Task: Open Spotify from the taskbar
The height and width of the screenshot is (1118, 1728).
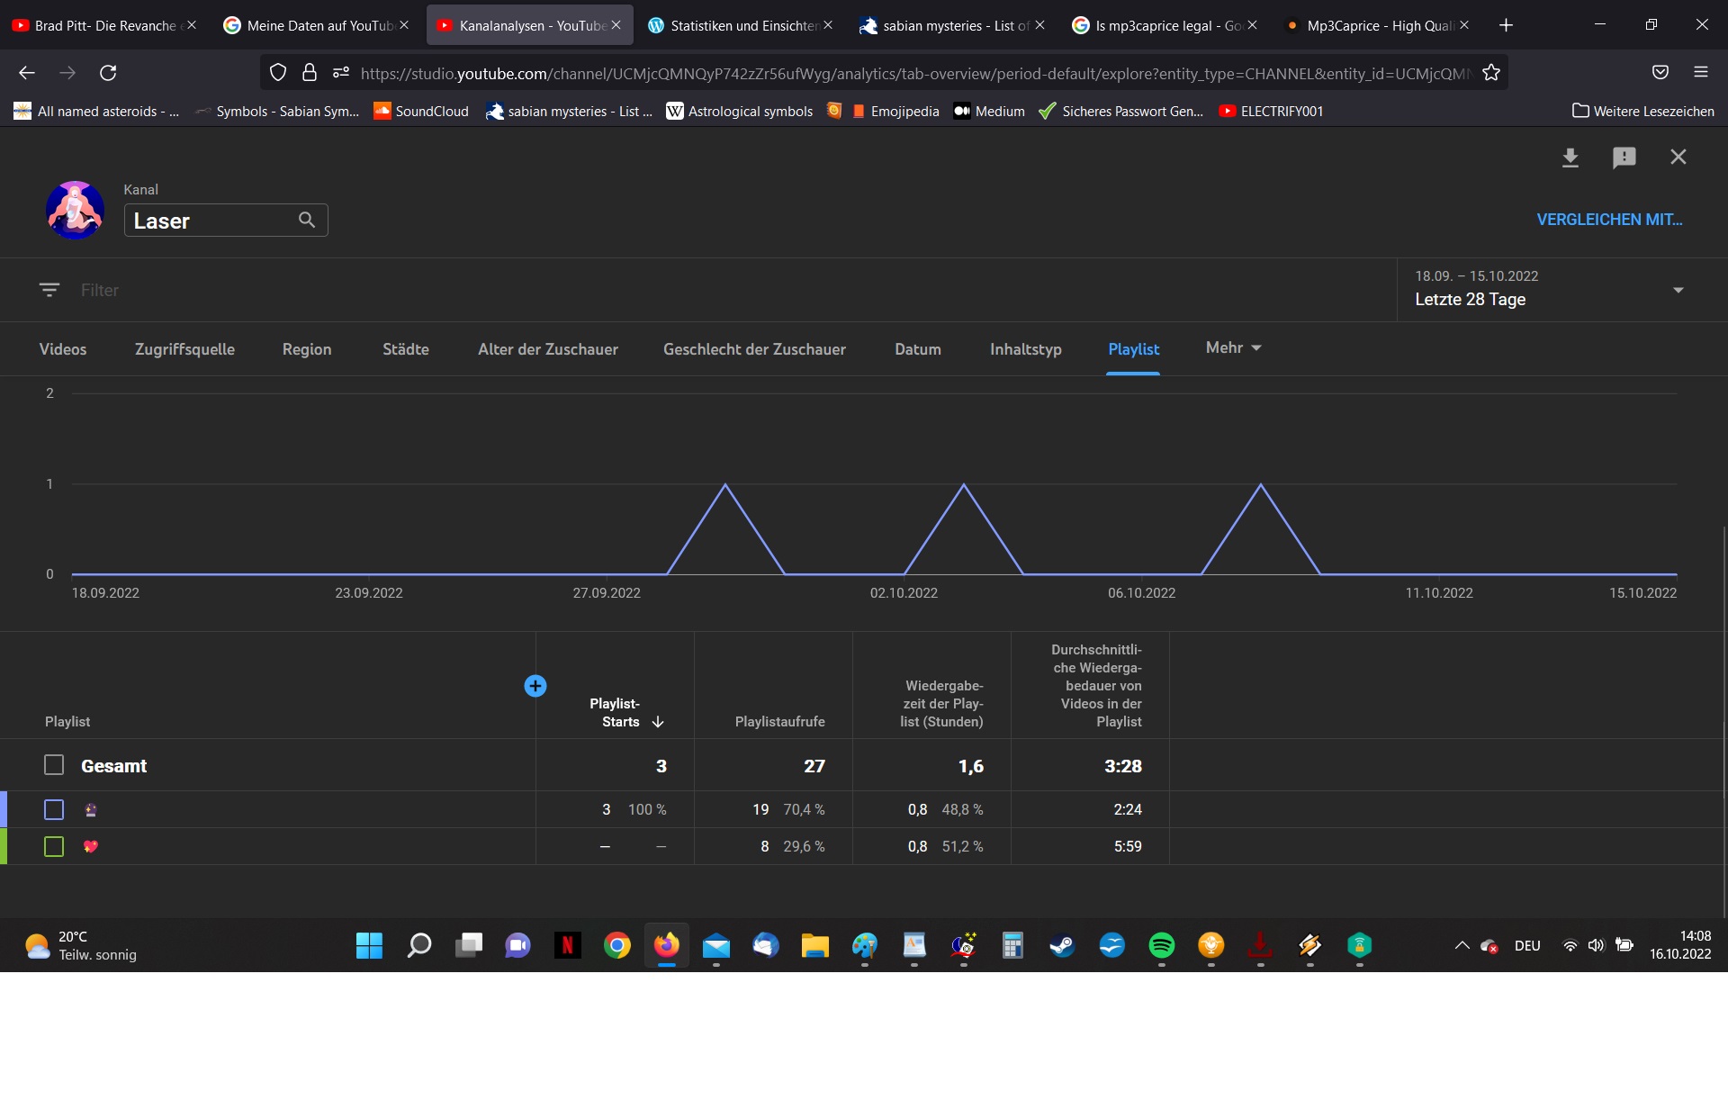Action: (x=1161, y=945)
